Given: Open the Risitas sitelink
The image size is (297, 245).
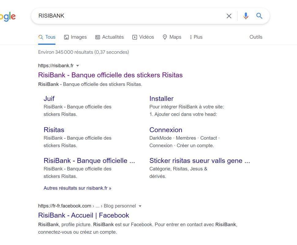Looking at the screenshot, I should click(54, 130).
